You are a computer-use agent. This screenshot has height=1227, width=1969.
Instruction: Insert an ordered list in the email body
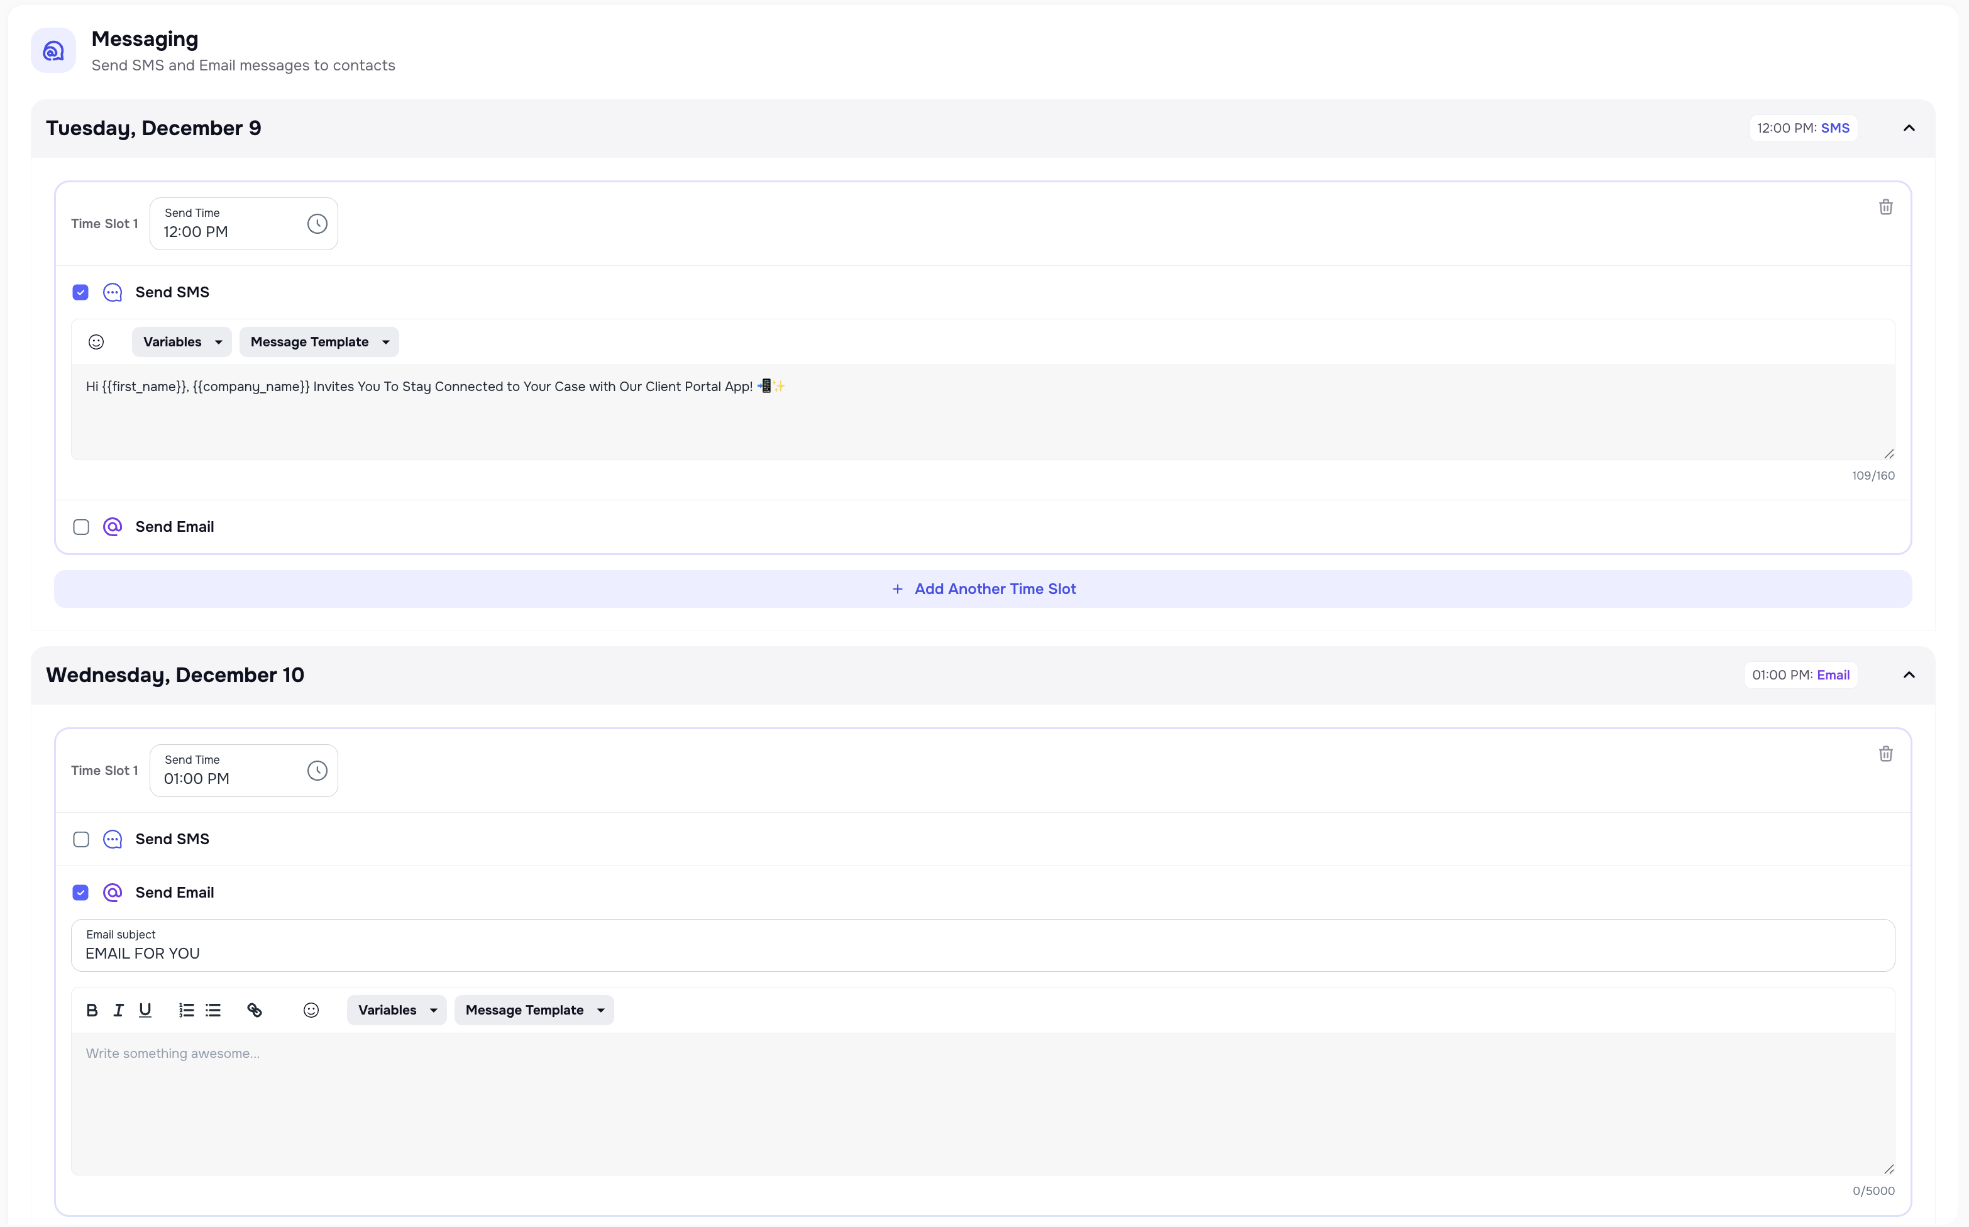186,1010
